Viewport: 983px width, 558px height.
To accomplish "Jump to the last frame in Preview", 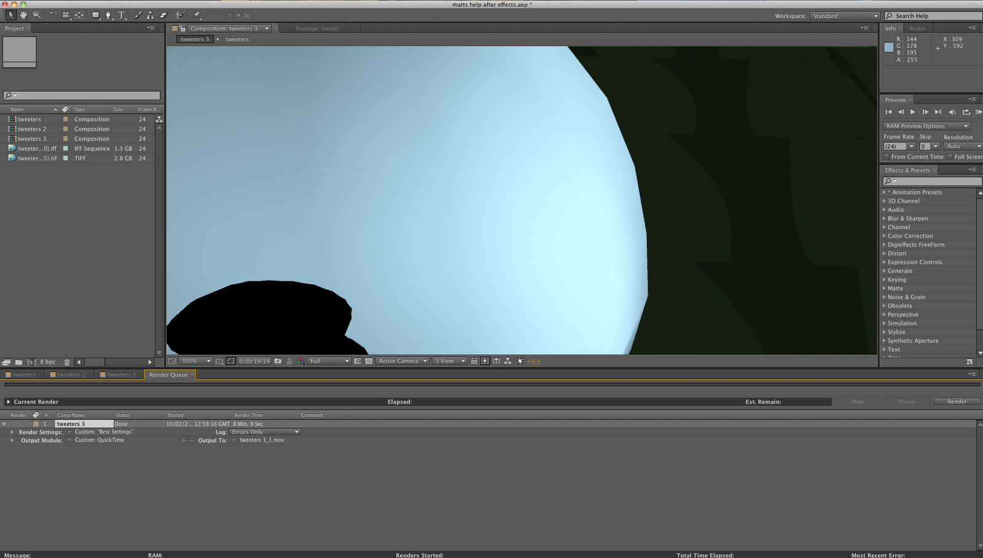I will pos(938,112).
